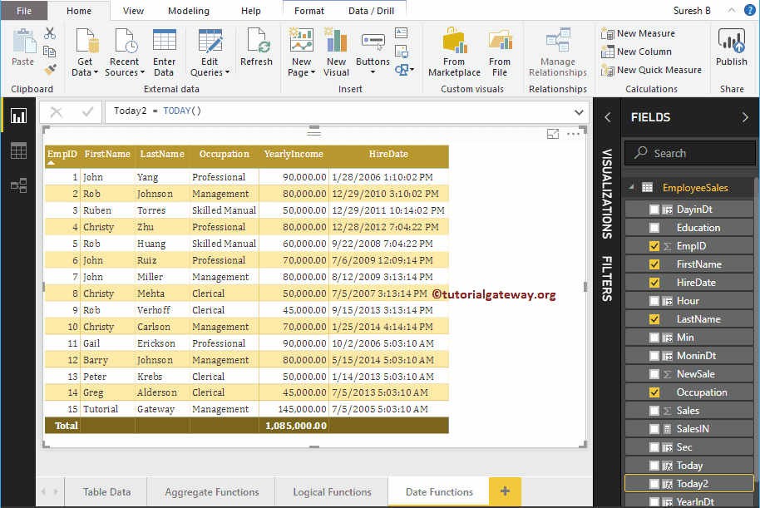Switch to Data view in left sidebar
Image resolution: width=760 pixels, height=508 pixels.
18,150
